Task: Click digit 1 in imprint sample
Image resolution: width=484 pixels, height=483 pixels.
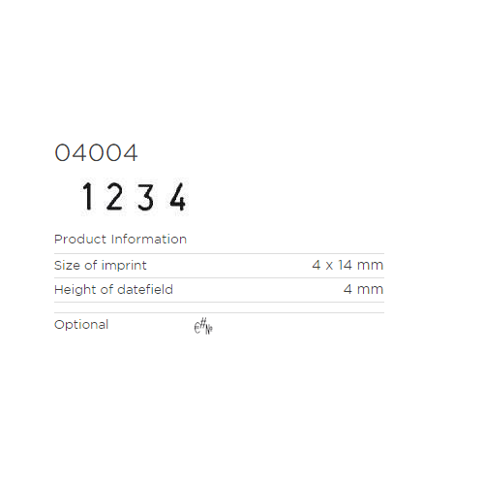Action: tap(87, 196)
